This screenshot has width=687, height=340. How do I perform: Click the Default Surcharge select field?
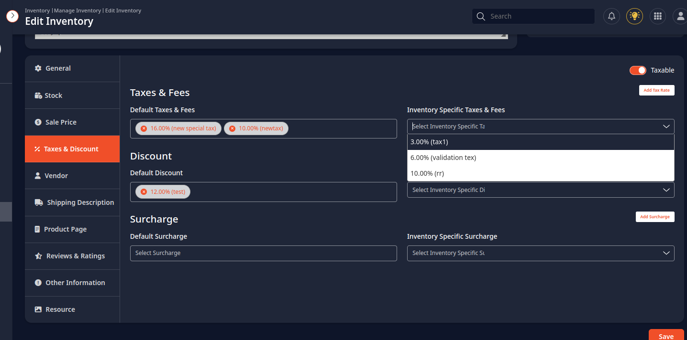(x=263, y=253)
